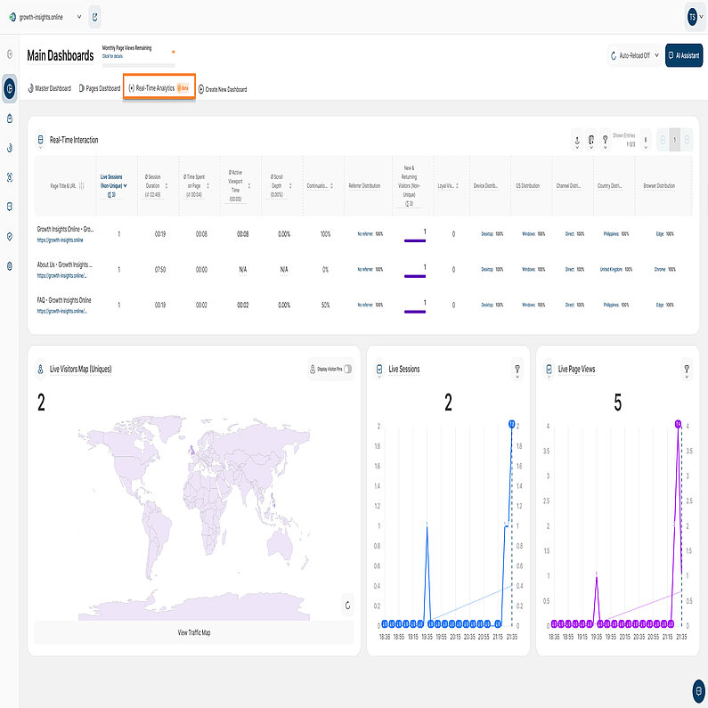Open the Real-Time Interaction widget icon menu
This screenshot has width=708, height=708.
[40, 141]
